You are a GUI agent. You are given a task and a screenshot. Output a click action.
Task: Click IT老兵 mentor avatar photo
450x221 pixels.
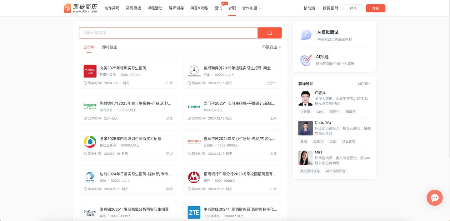pyautogui.click(x=305, y=98)
